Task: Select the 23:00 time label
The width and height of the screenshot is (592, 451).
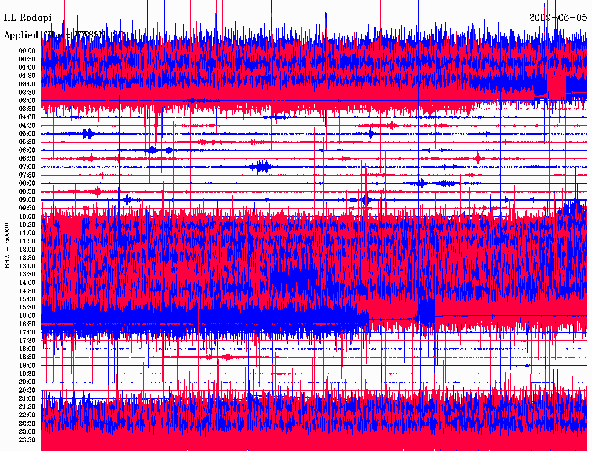Action: pos(27,432)
